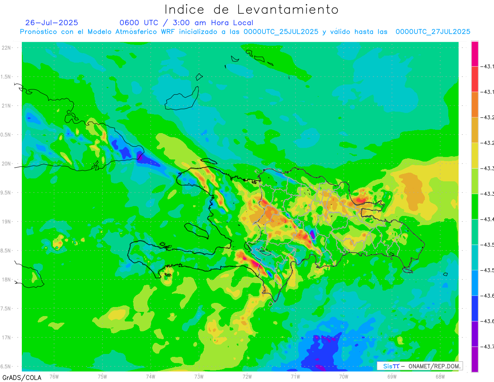This screenshot has height=382, width=494.
Task: Click the 6.5N latitude label
Action: click(5, 366)
